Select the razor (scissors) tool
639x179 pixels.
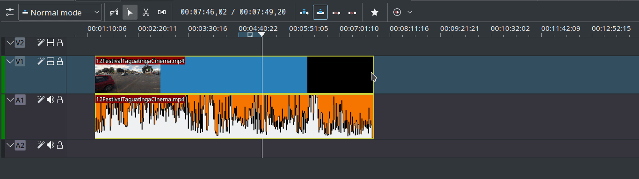pos(146,13)
